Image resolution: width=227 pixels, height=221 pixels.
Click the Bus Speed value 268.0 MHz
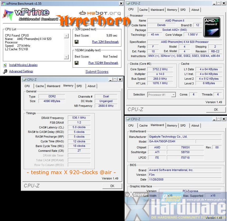(160, 79)
